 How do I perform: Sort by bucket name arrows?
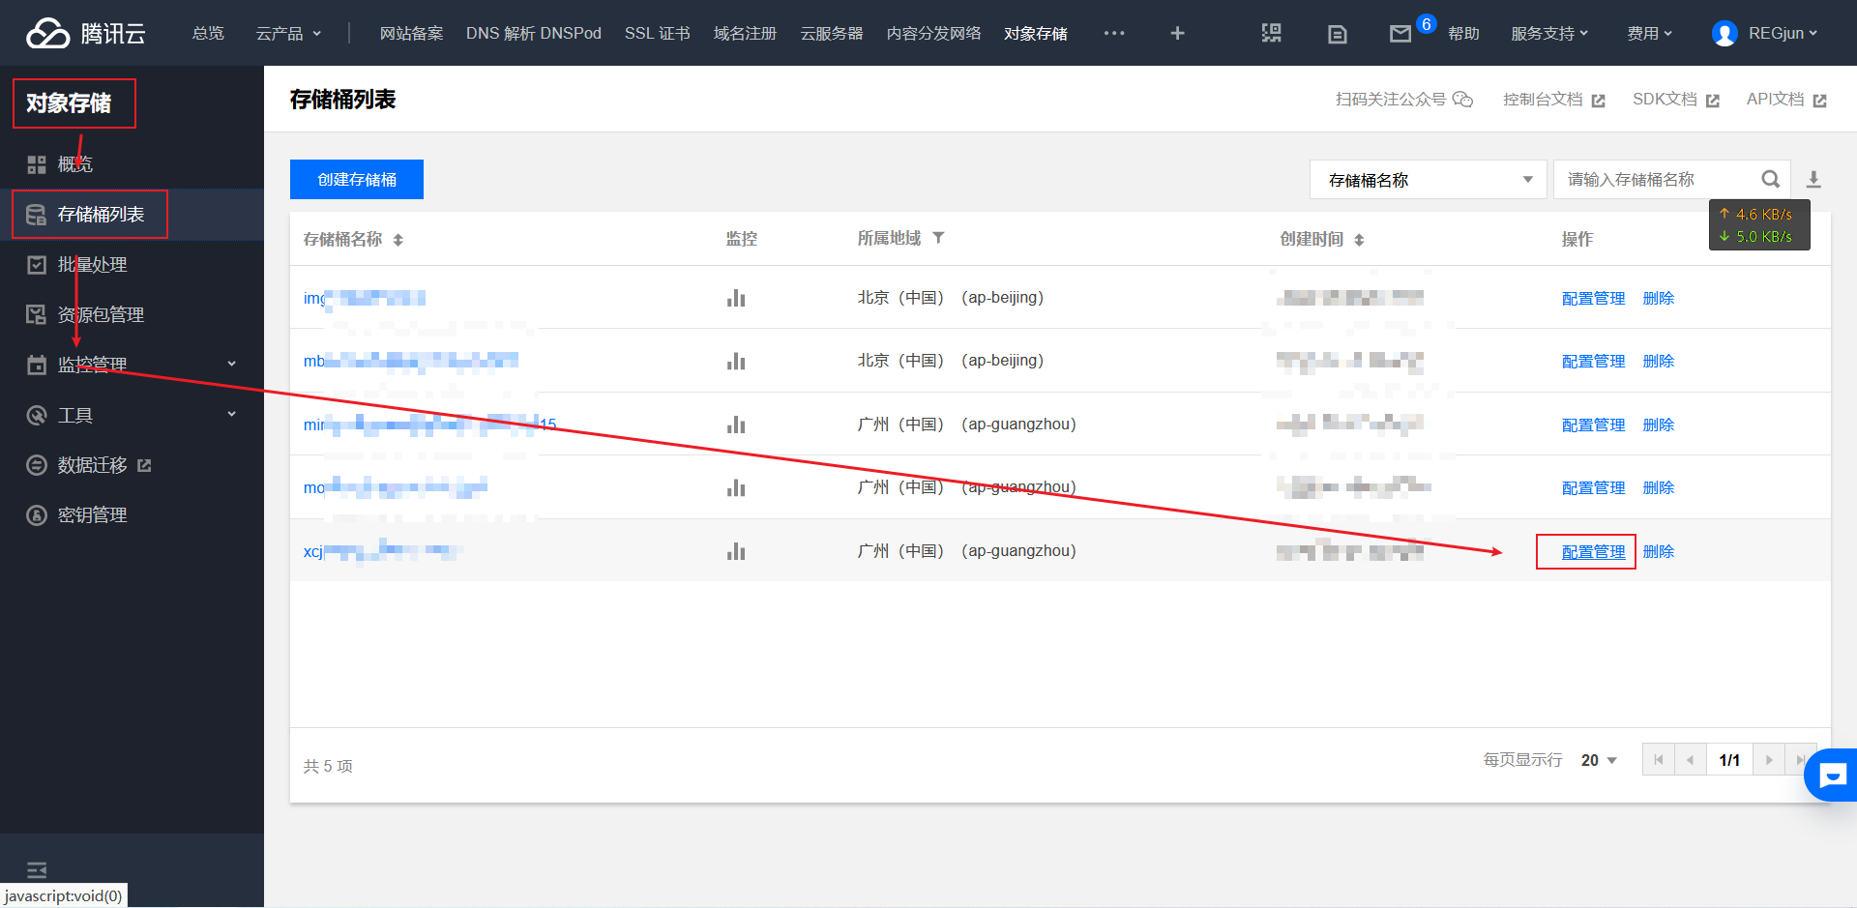(x=398, y=240)
